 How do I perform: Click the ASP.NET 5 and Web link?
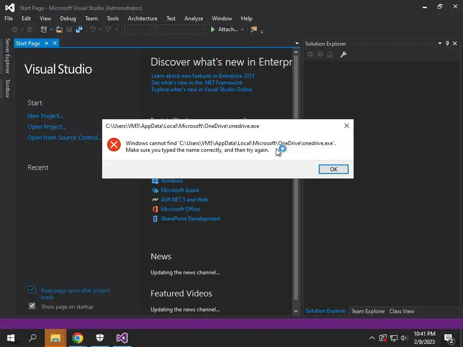coord(184,200)
